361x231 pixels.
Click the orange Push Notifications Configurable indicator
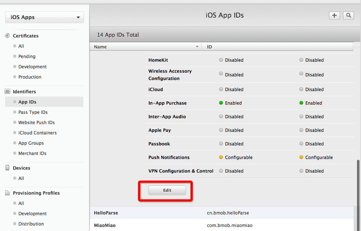[221, 157]
